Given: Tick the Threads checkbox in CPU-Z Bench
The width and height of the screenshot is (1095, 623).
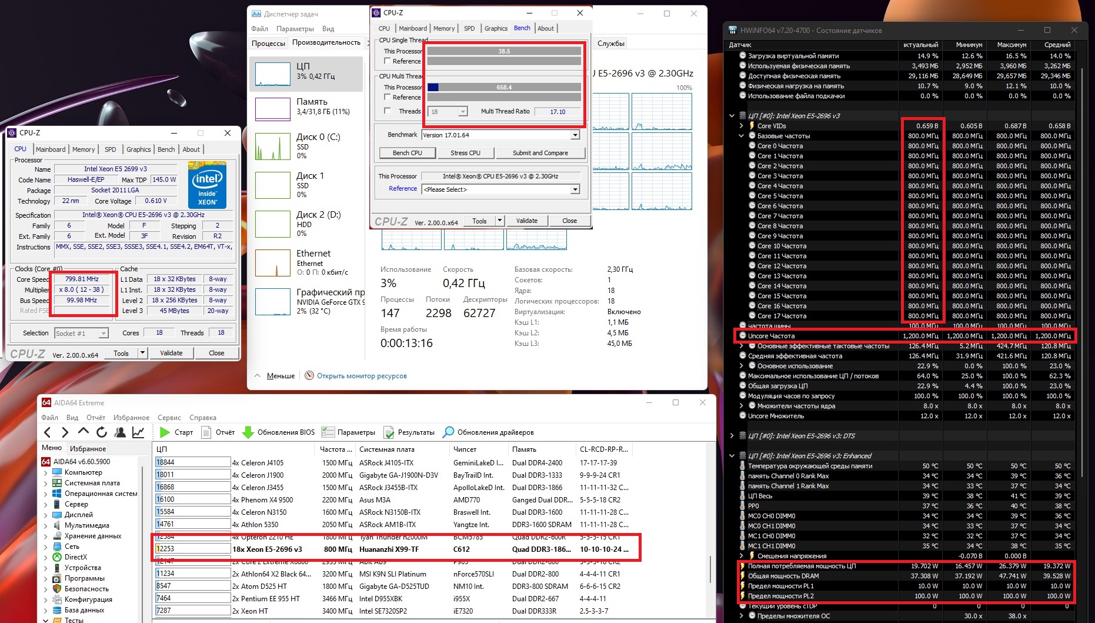Looking at the screenshot, I should tap(387, 111).
